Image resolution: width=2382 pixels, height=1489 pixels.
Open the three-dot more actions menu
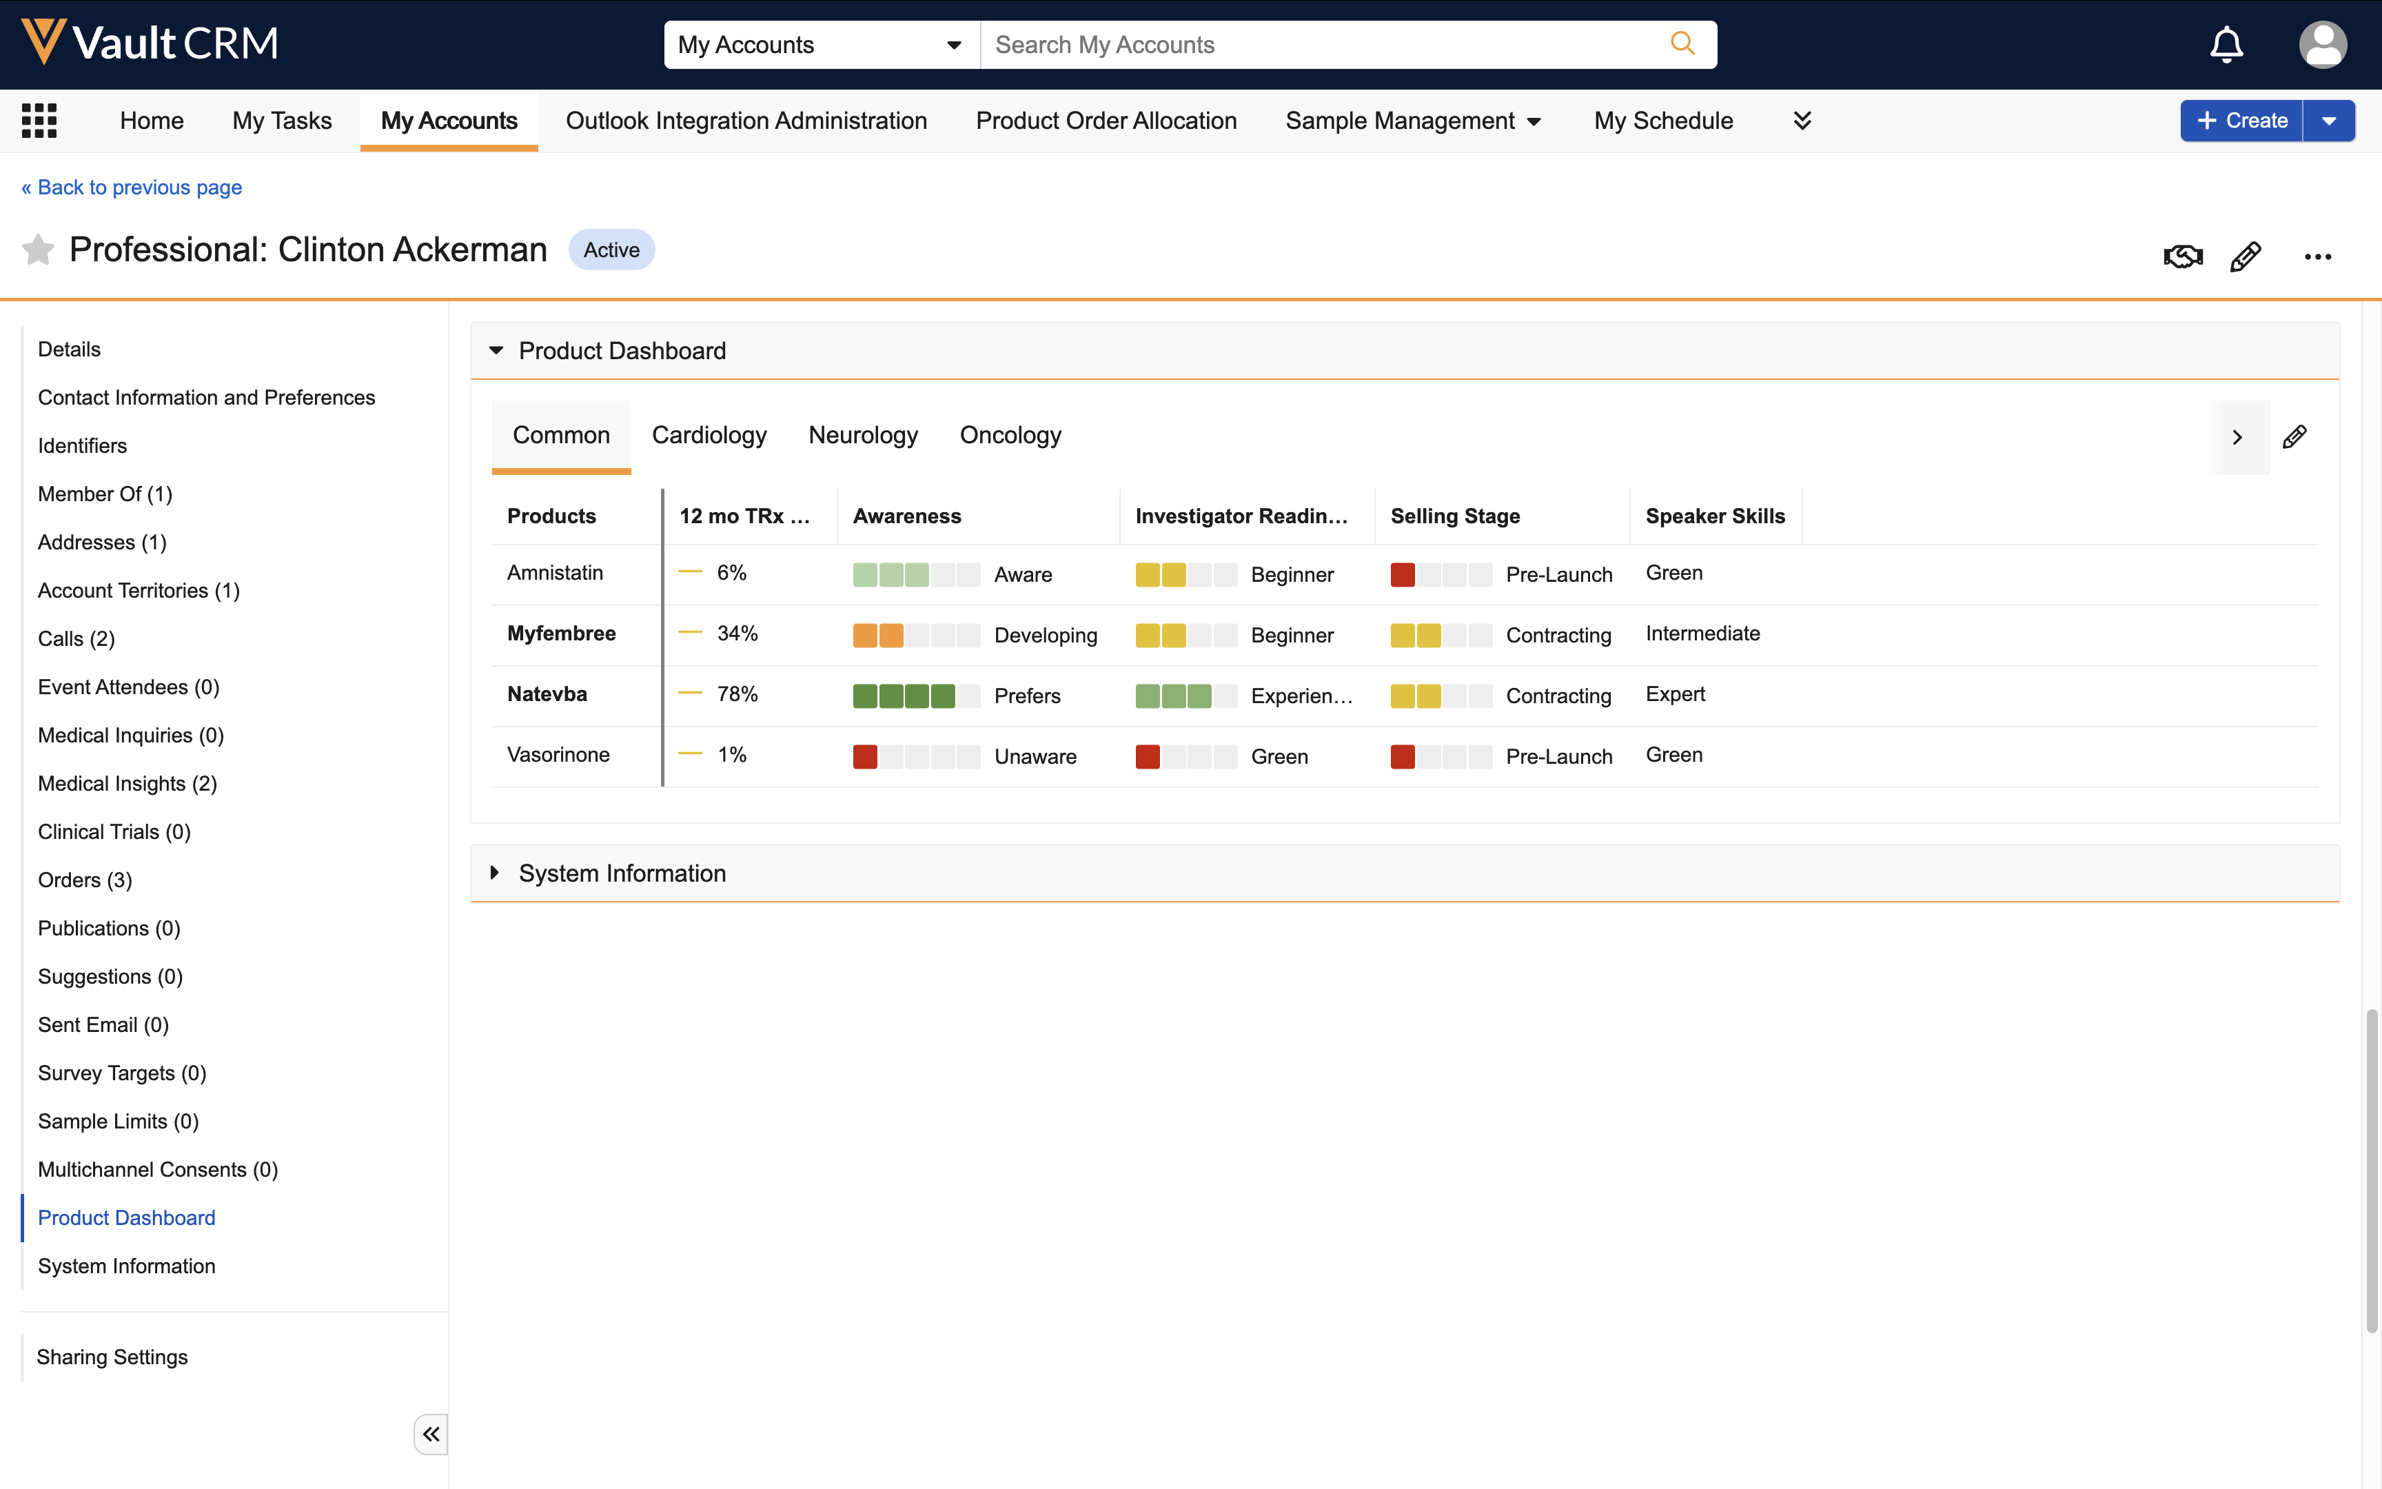(2317, 257)
